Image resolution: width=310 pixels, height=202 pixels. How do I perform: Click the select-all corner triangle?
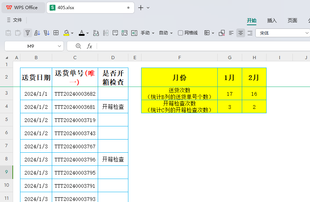(7, 58)
